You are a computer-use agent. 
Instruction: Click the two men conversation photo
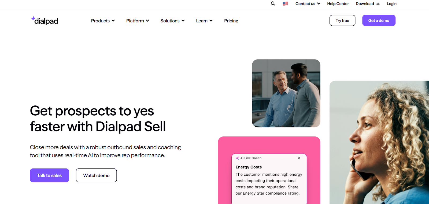click(x=286, y=93)
